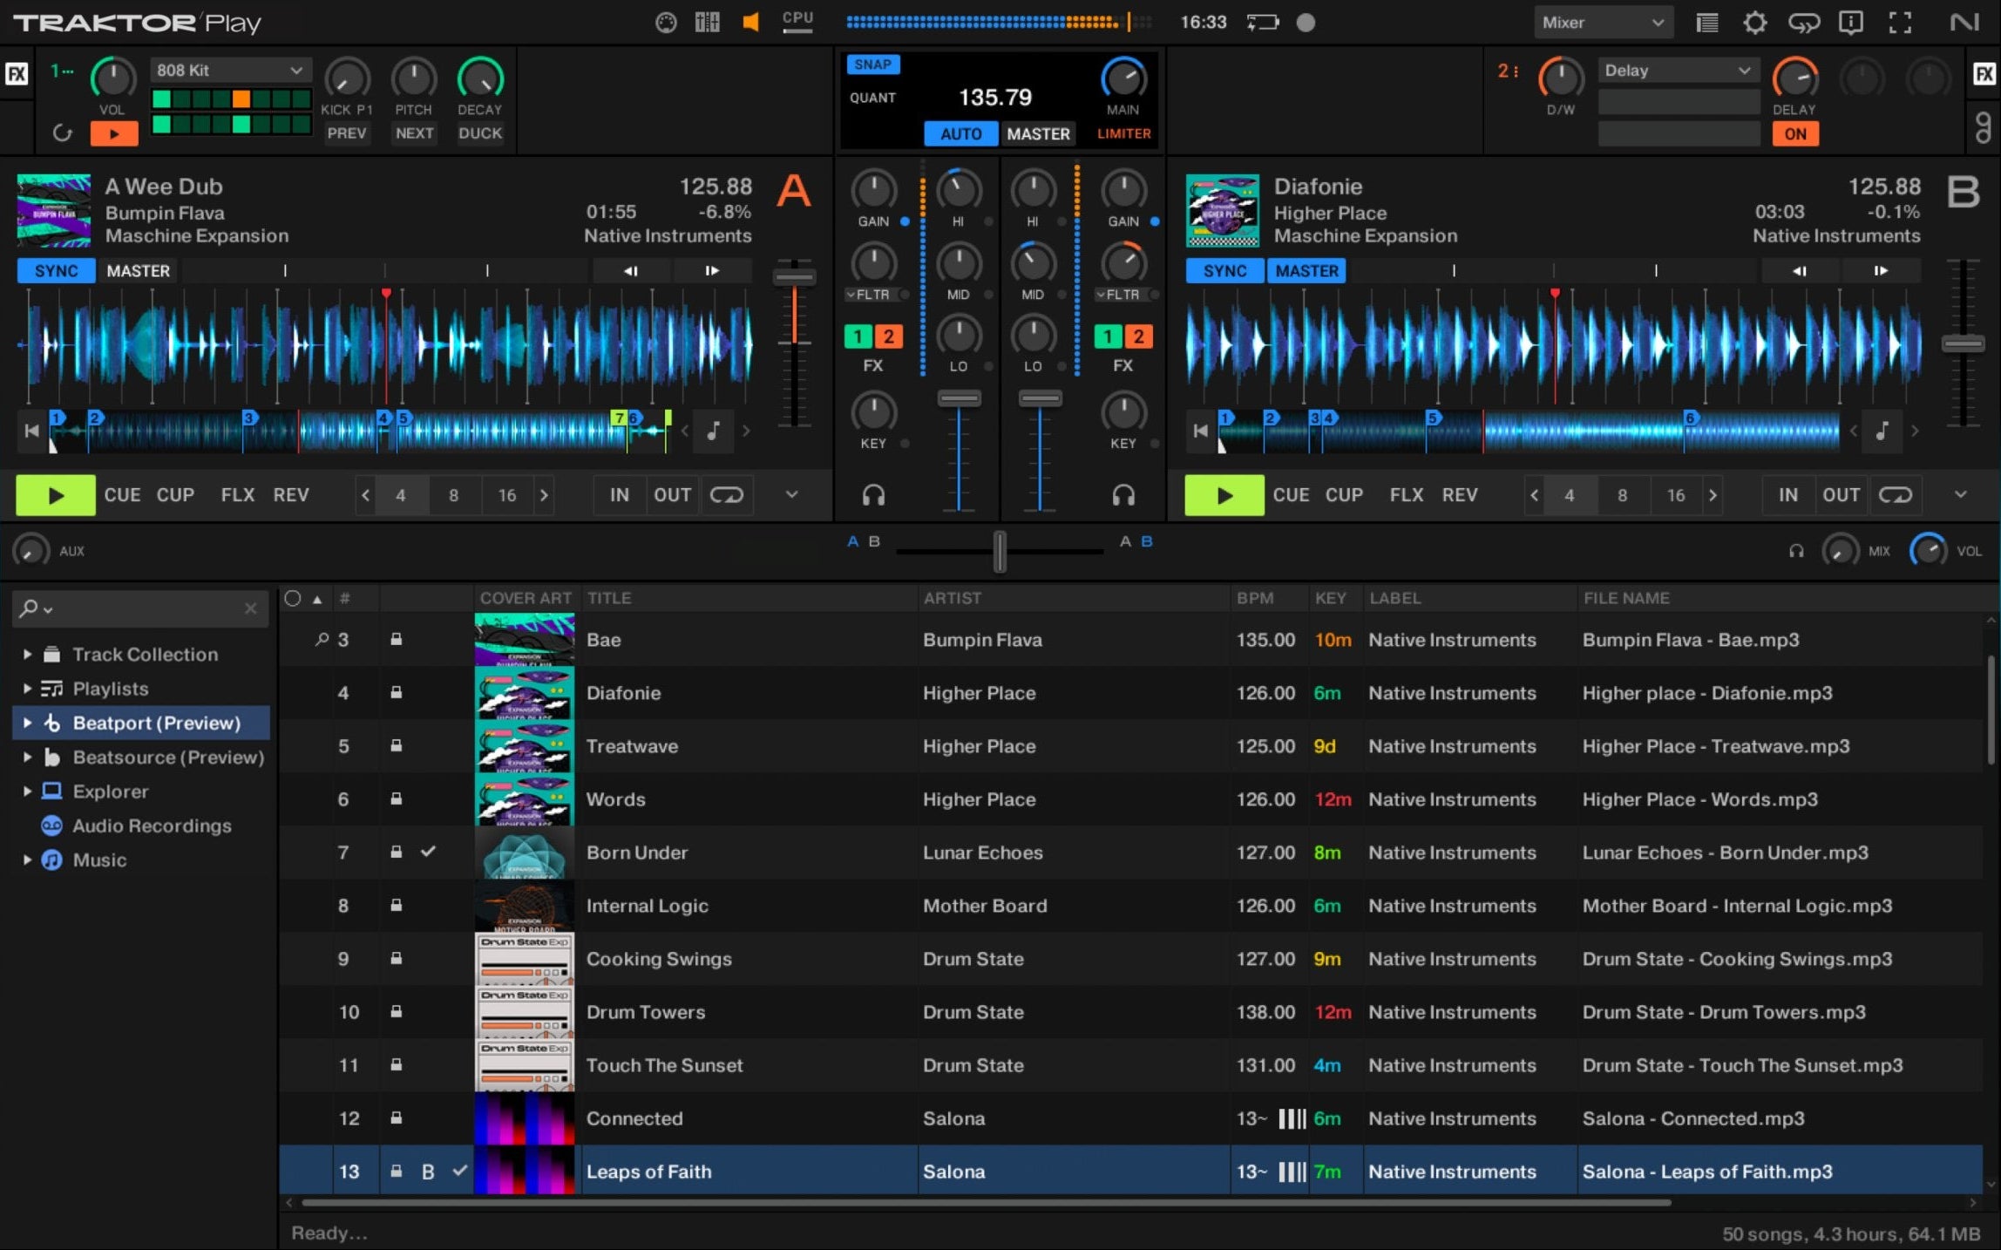This screenshot has width=2001, height=1250.
Task: Click the headphone cue icon on deck A mixer channel
Action: tap(874, 494)
